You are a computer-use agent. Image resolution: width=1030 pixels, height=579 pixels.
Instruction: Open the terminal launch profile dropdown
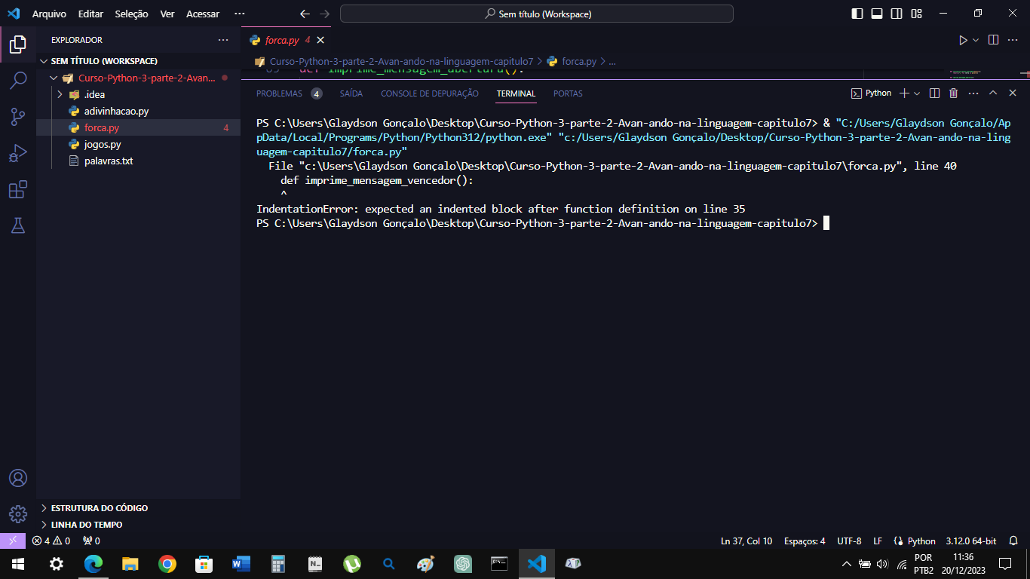(x=917, y=93)
